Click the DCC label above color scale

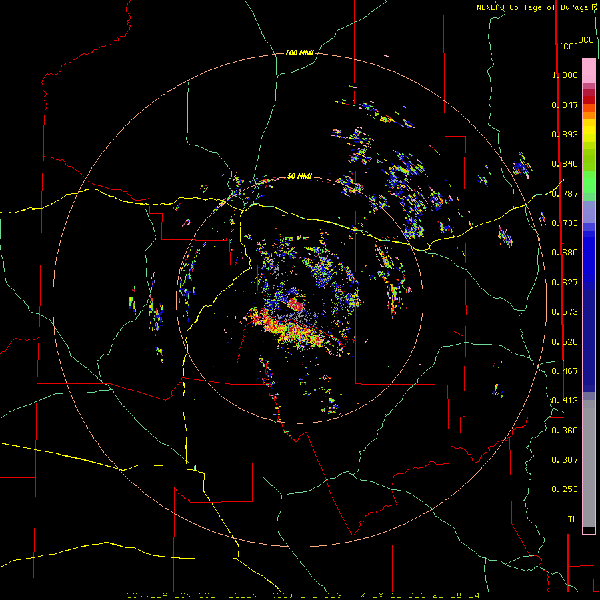pyautogui.click(x=585, y=40)
